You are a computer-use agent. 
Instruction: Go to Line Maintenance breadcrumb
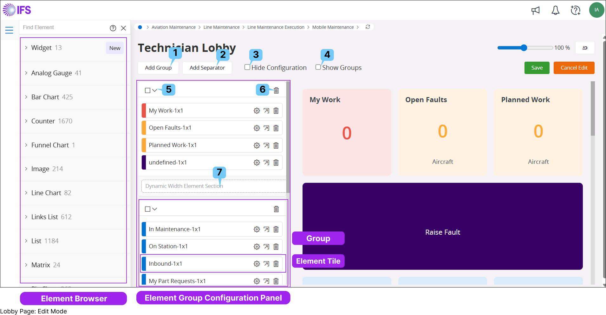(x=221, y=27)
